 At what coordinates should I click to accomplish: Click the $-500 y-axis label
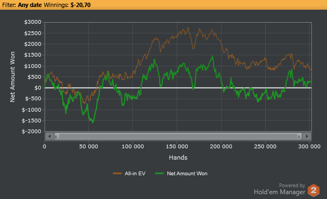(x=33, y=99)
